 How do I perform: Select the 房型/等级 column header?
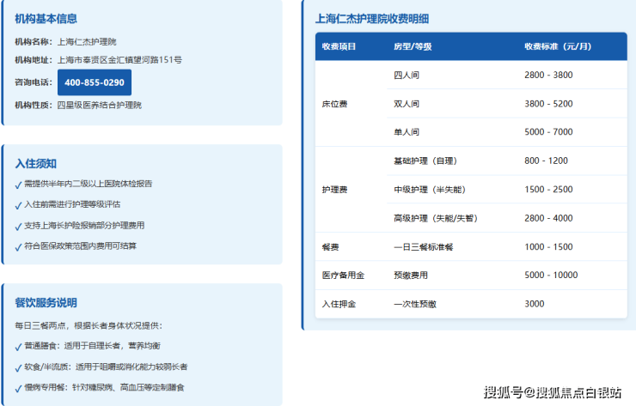pos(413,46)
